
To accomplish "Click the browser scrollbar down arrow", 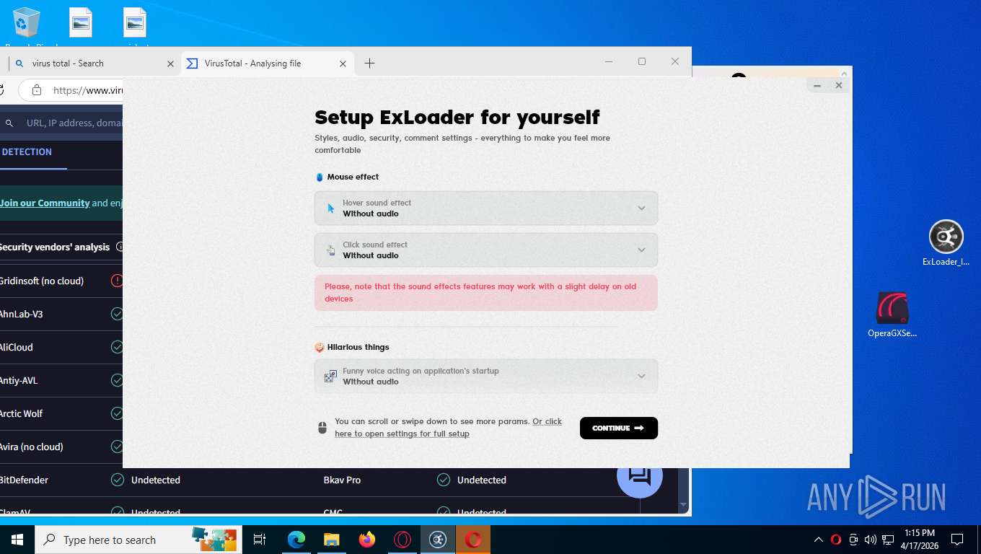I will (684, 505).
